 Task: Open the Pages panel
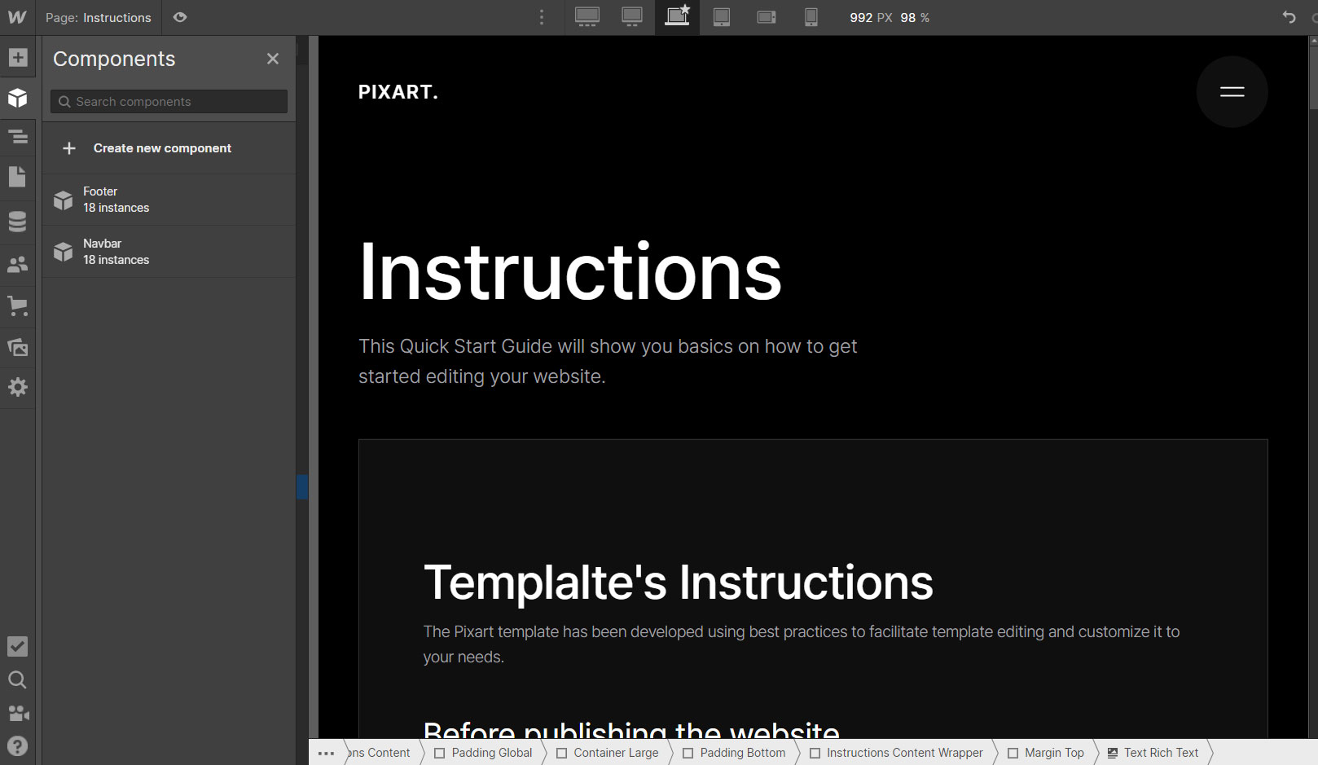click(18, 177)
